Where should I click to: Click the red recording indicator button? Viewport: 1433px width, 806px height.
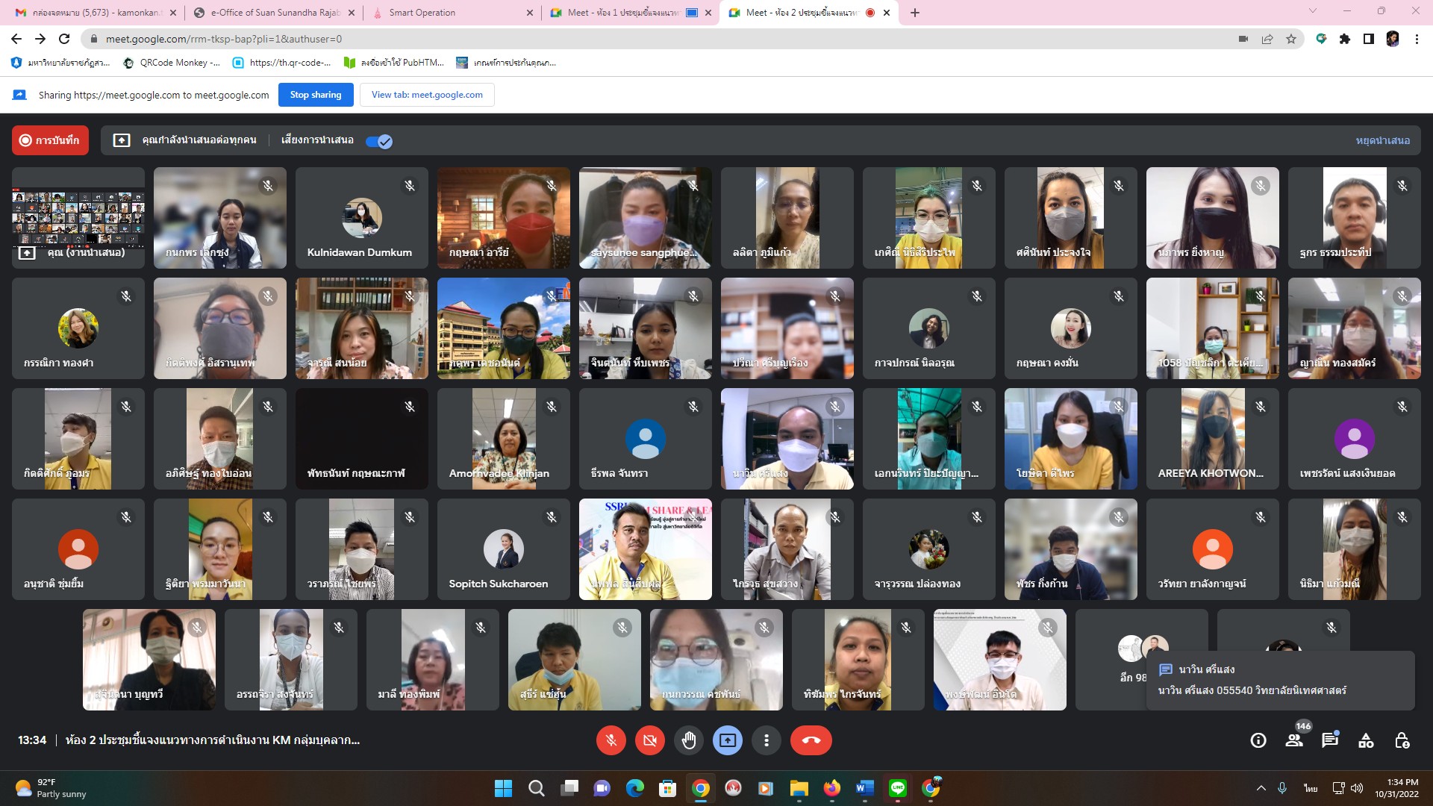[x=50, y=140]
